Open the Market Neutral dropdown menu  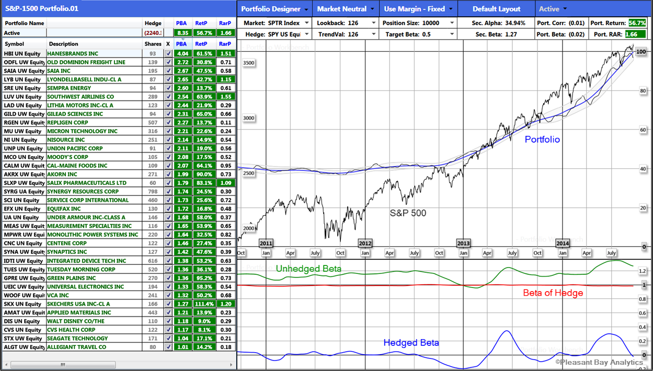(x=346, y=9)
